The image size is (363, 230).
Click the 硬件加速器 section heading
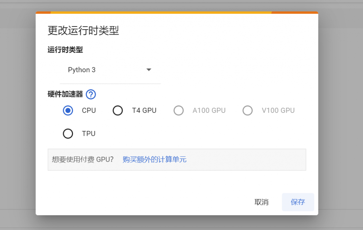[65, 94]
